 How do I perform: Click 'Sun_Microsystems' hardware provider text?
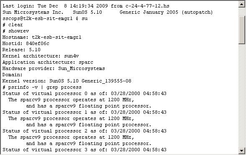pos(82,68)
